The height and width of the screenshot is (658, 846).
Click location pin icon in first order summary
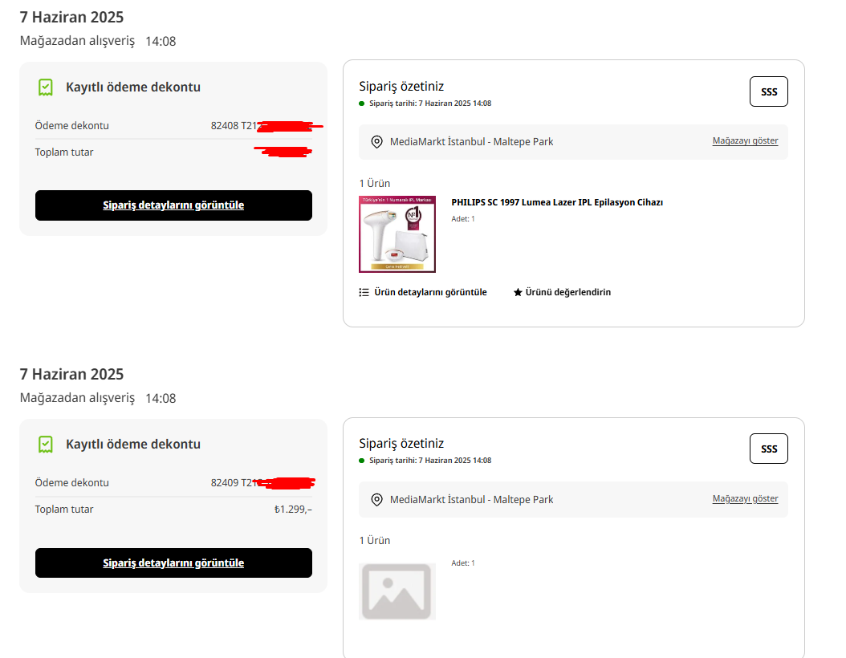tap(376, 142)
